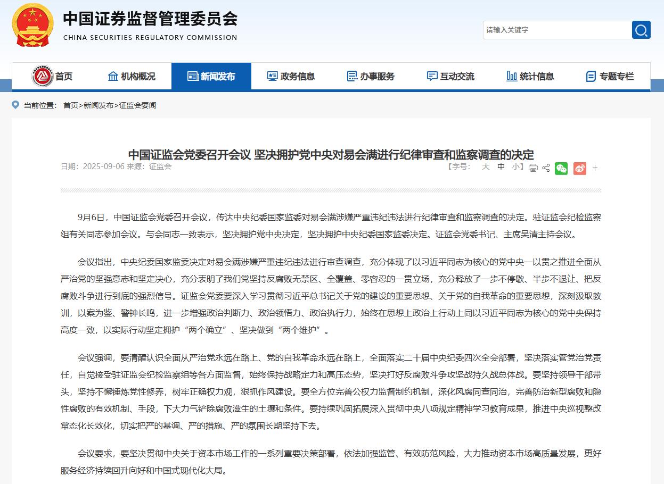Click the CSRC national emblem logo

click(33, 25)
